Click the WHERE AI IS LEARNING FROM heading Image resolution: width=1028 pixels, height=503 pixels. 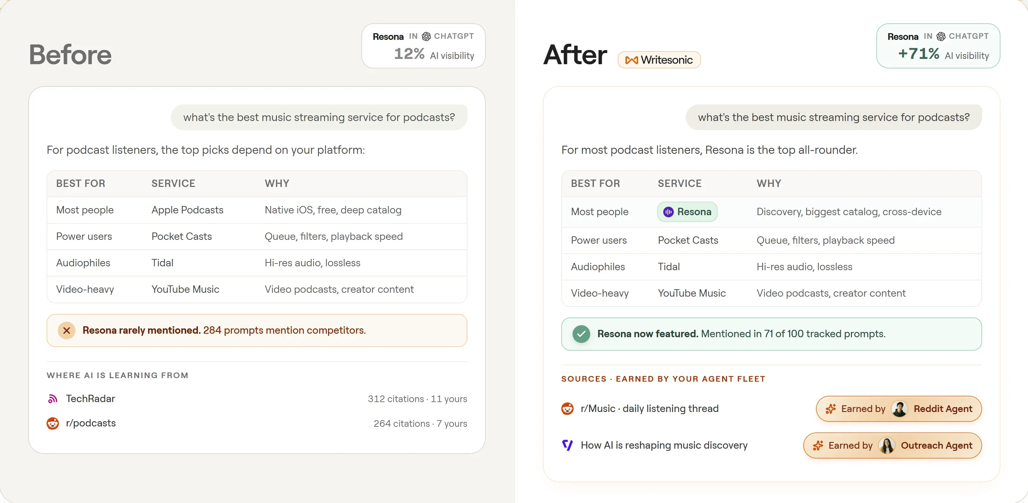[117, 375]
